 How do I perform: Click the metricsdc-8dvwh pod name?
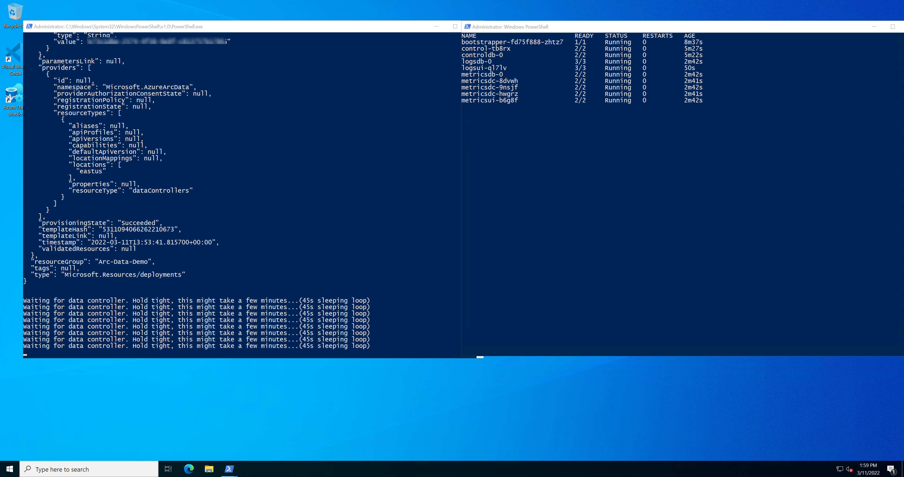[489, 81]
